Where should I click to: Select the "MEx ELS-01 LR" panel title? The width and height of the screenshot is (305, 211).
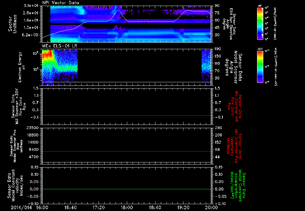pos(59,46)
